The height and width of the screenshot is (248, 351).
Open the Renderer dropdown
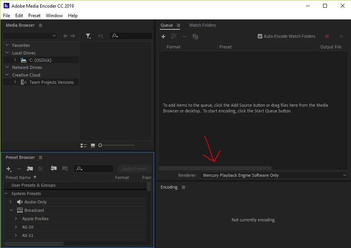point(274,175)
